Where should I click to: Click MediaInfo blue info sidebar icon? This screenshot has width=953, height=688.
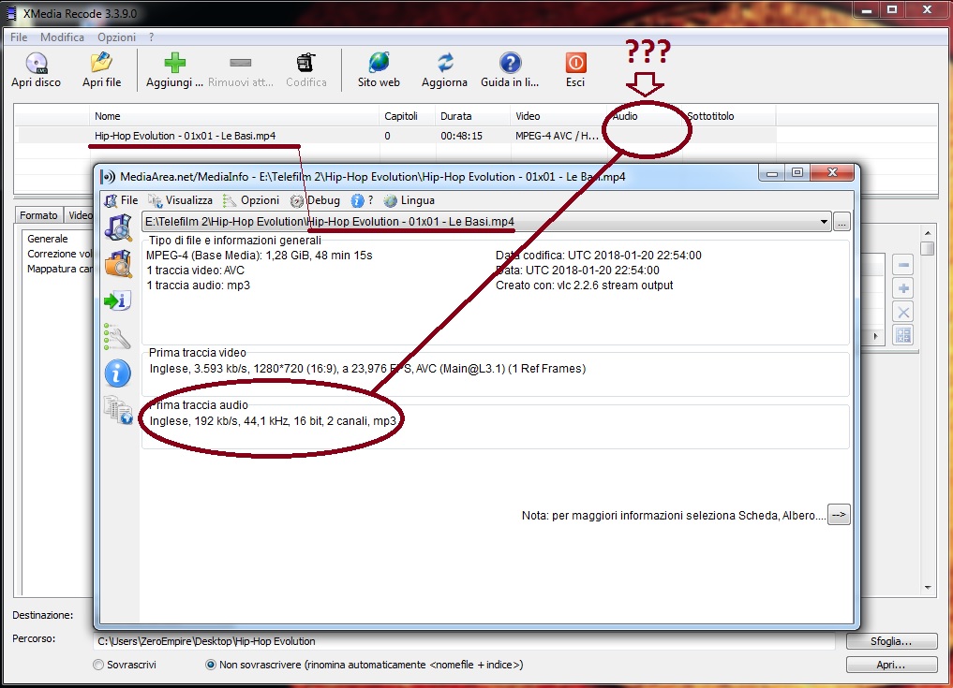(x=117, y=373)
